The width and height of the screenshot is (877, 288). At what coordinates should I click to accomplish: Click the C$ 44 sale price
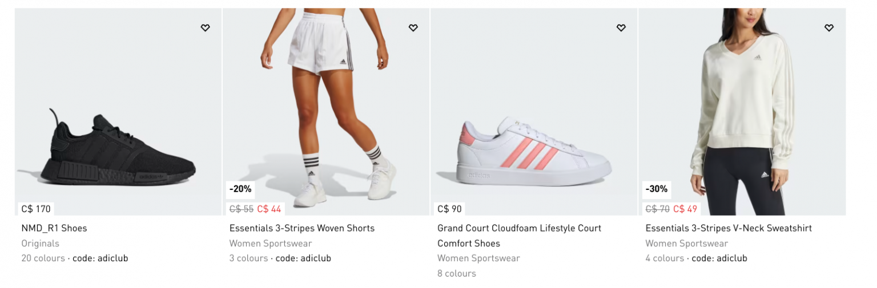pos(269,209)
